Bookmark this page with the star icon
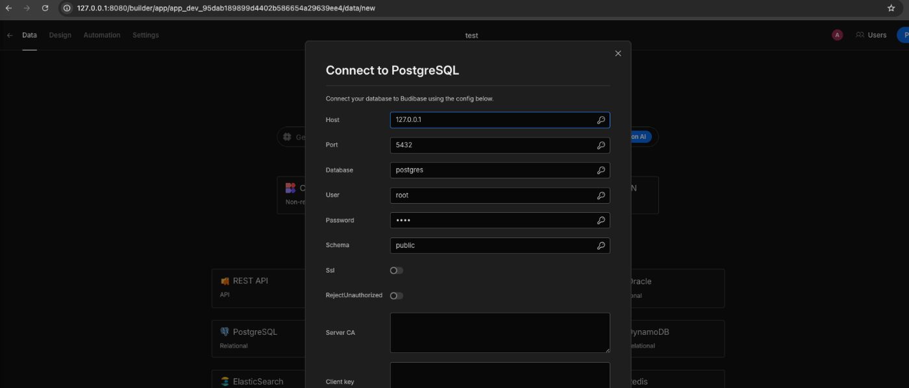This screenshot has width=909, height=388. [891, 8]
